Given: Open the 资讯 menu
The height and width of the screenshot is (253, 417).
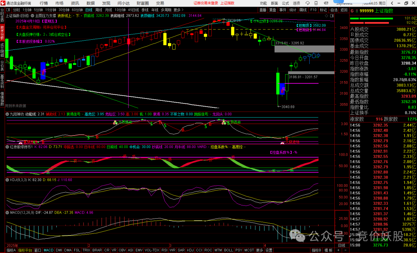Looking at the screenshot, I should click(x=75, y=3).
